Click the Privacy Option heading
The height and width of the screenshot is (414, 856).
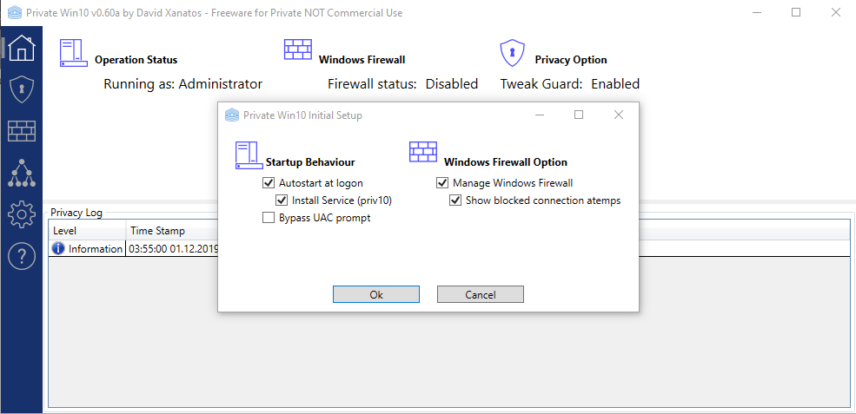570,60
